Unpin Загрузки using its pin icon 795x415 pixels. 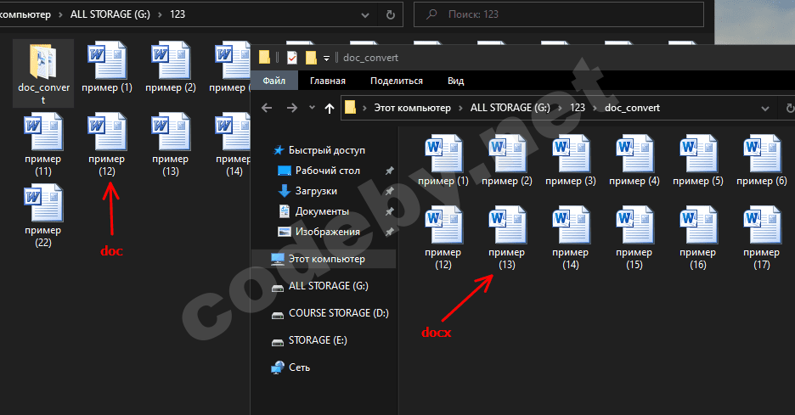pos(389,191)
